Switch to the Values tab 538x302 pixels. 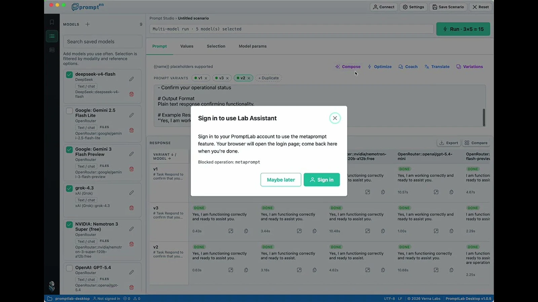tap(187, 46)
